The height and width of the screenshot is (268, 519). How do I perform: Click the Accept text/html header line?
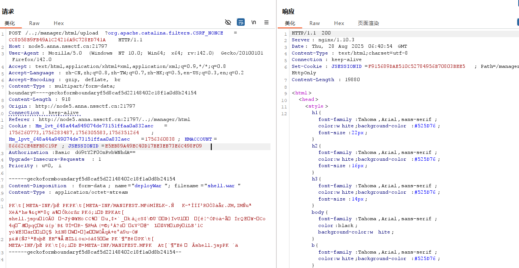click(x=117, y=66)
